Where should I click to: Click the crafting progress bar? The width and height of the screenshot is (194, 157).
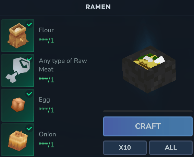pos(148,111)
